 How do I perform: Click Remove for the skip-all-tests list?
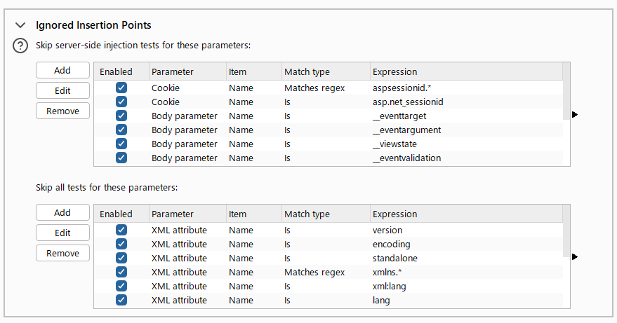pos(62,253)
